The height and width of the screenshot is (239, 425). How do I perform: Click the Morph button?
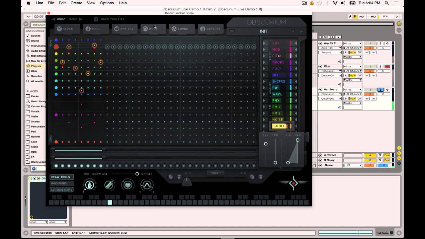point(215,173)
